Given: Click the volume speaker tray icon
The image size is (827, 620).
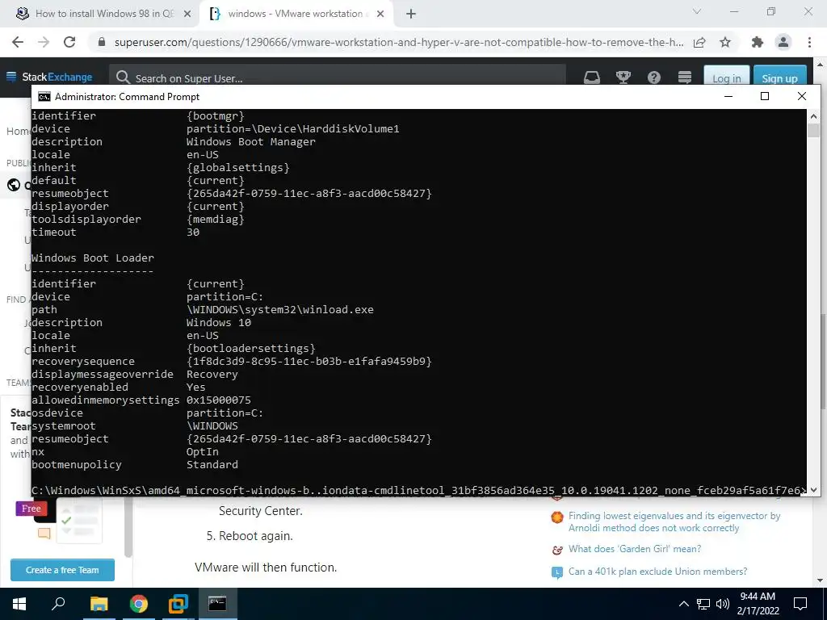Looking at the screenshot, I should pos(723,604).
